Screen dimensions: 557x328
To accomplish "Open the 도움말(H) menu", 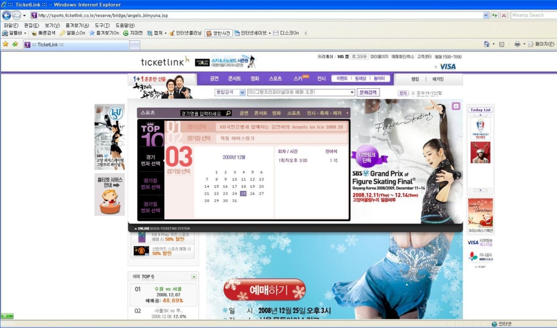I will pyautogui.click(x=125, y=25).
